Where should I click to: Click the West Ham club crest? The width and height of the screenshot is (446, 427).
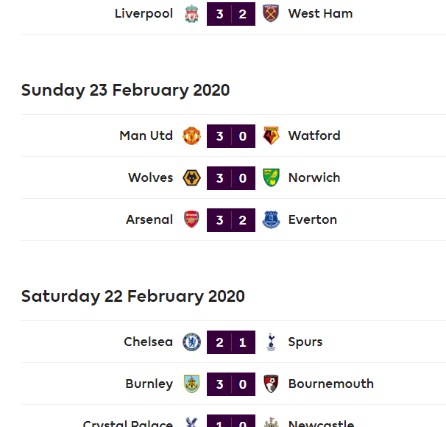point(271,13)
